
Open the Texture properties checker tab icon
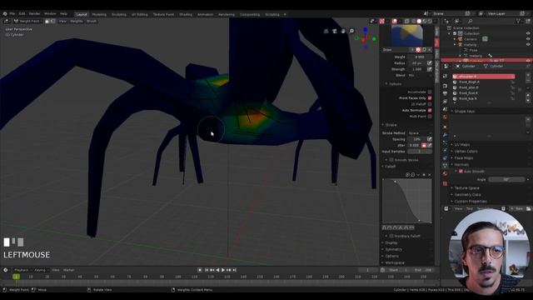coord(445,183)
